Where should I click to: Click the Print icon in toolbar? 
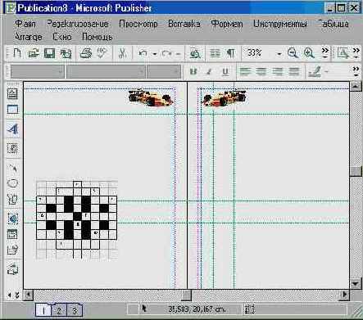coord(86,53)
